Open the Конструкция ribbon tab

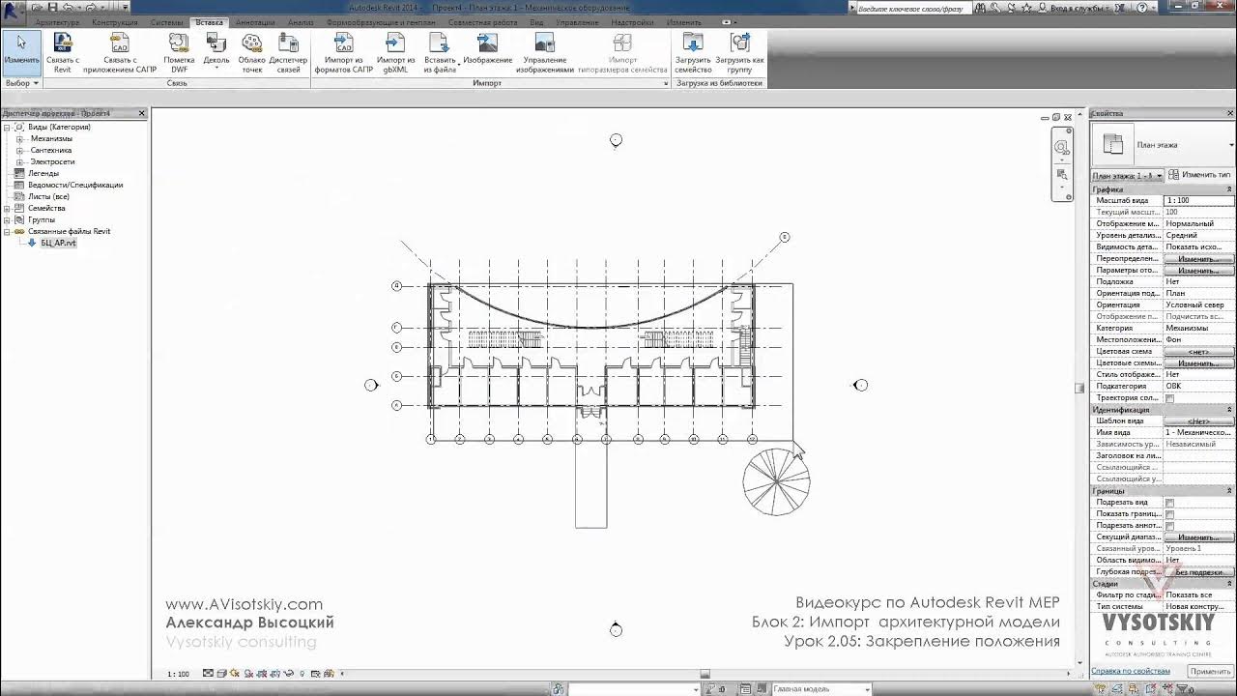(x=114, y=22)
